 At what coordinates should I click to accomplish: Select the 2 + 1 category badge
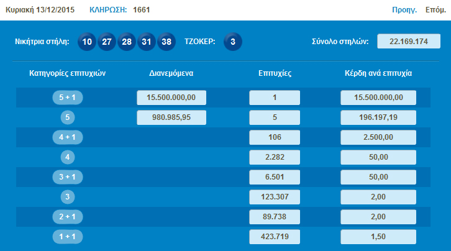[68, 217]
